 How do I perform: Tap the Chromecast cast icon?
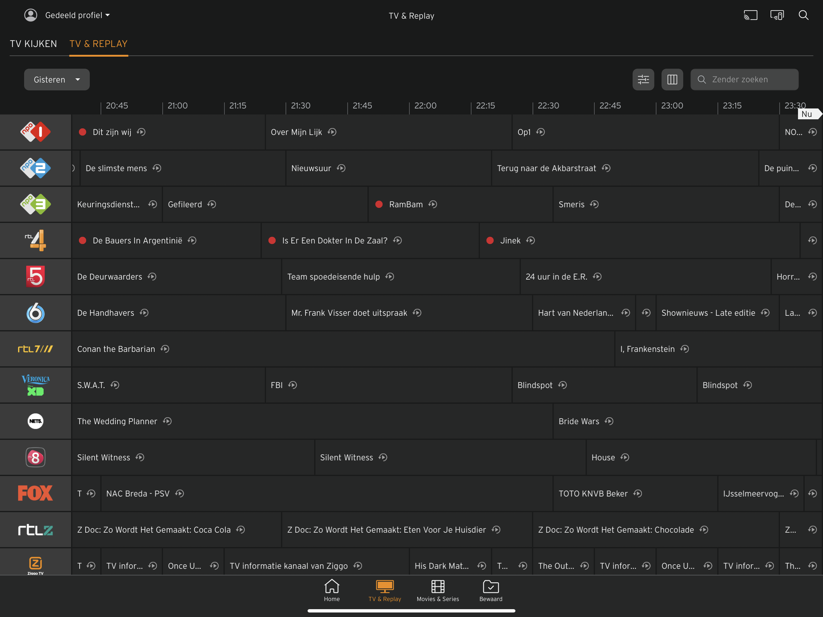(750, 15)
